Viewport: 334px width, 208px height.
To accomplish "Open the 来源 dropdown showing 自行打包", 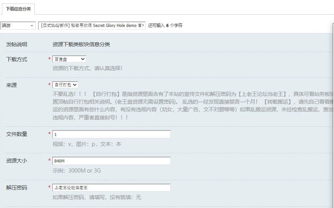I will click(65, 85).
